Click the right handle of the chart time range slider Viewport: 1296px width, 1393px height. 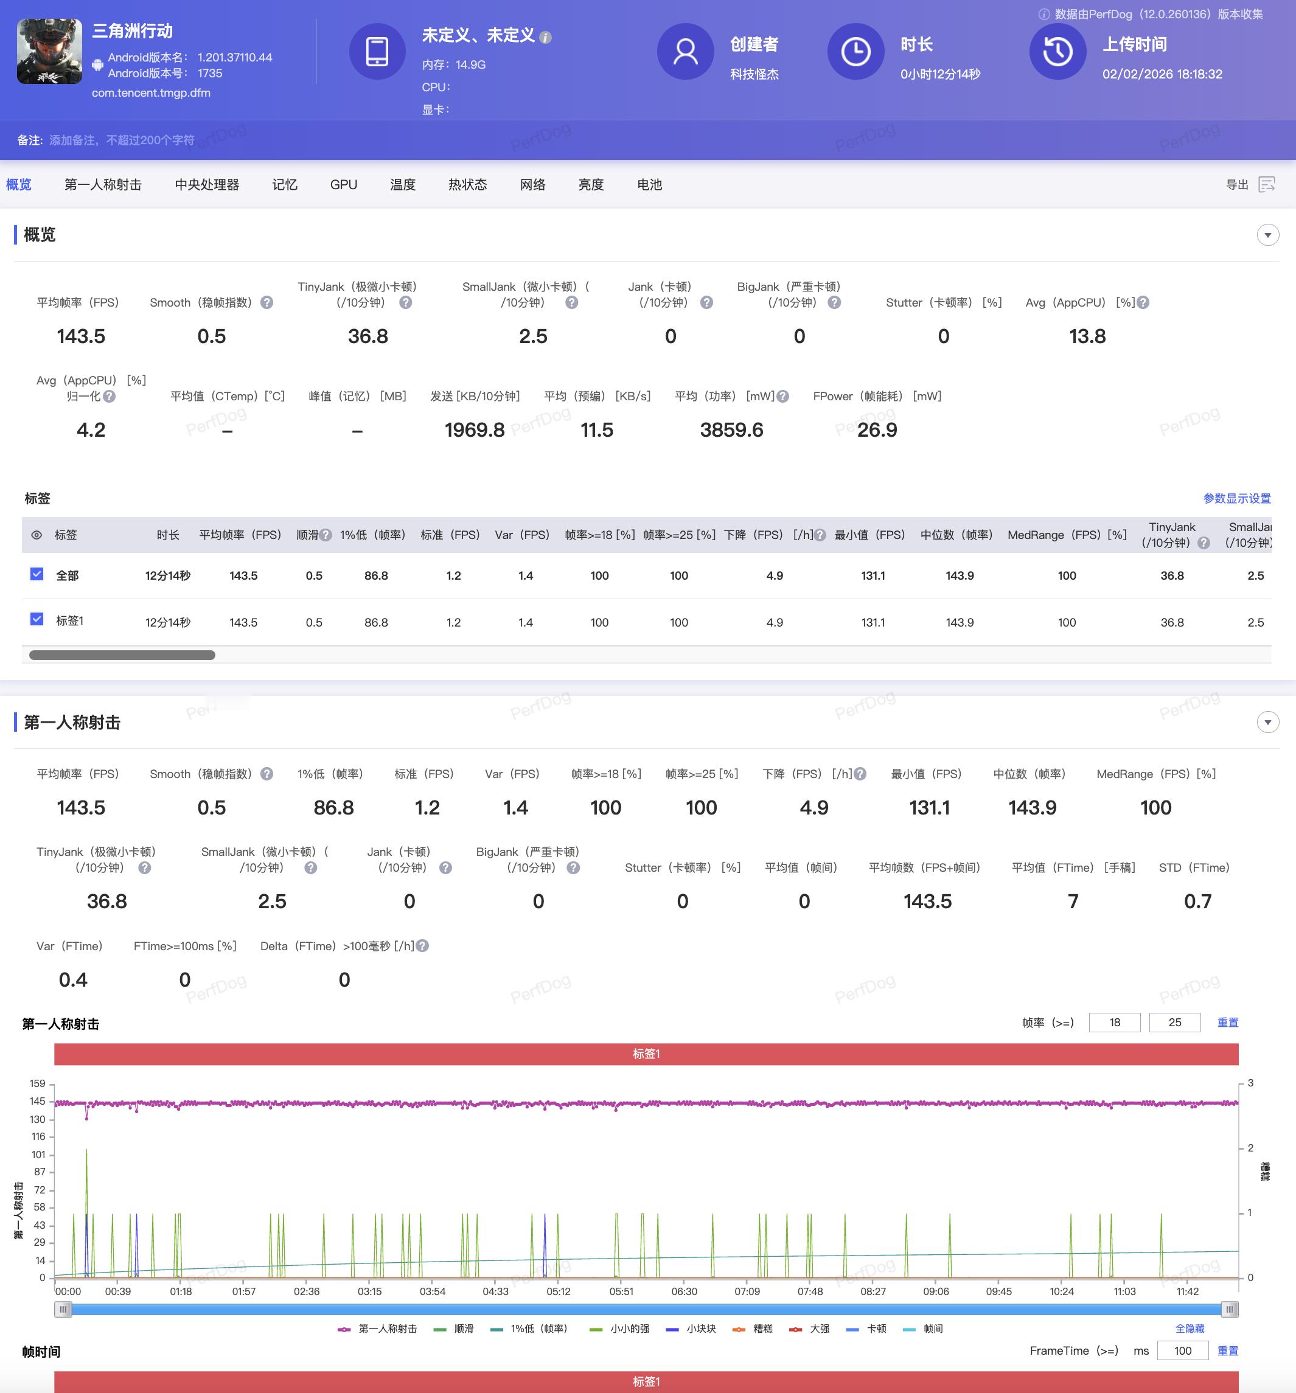pos(1230,1309)
